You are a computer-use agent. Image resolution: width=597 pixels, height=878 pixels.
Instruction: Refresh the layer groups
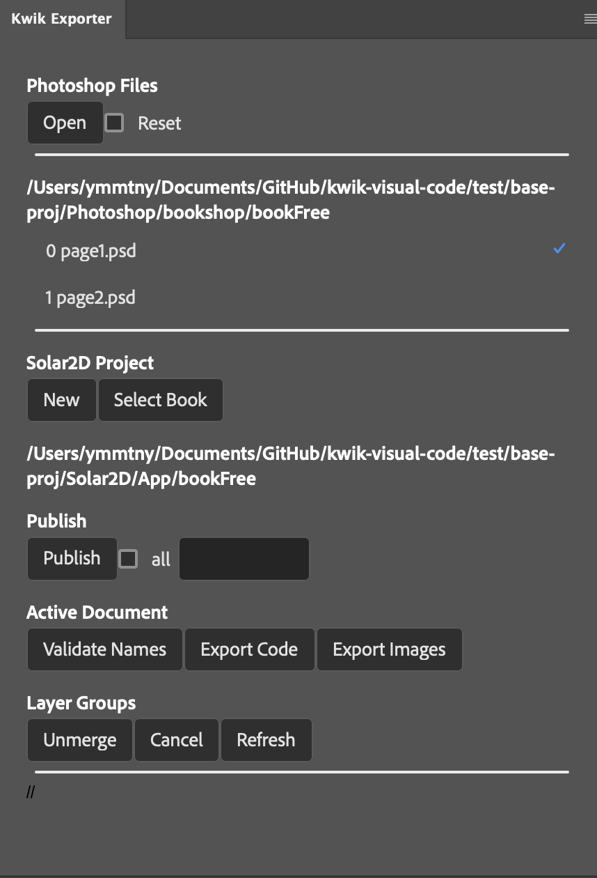[266, 740]
